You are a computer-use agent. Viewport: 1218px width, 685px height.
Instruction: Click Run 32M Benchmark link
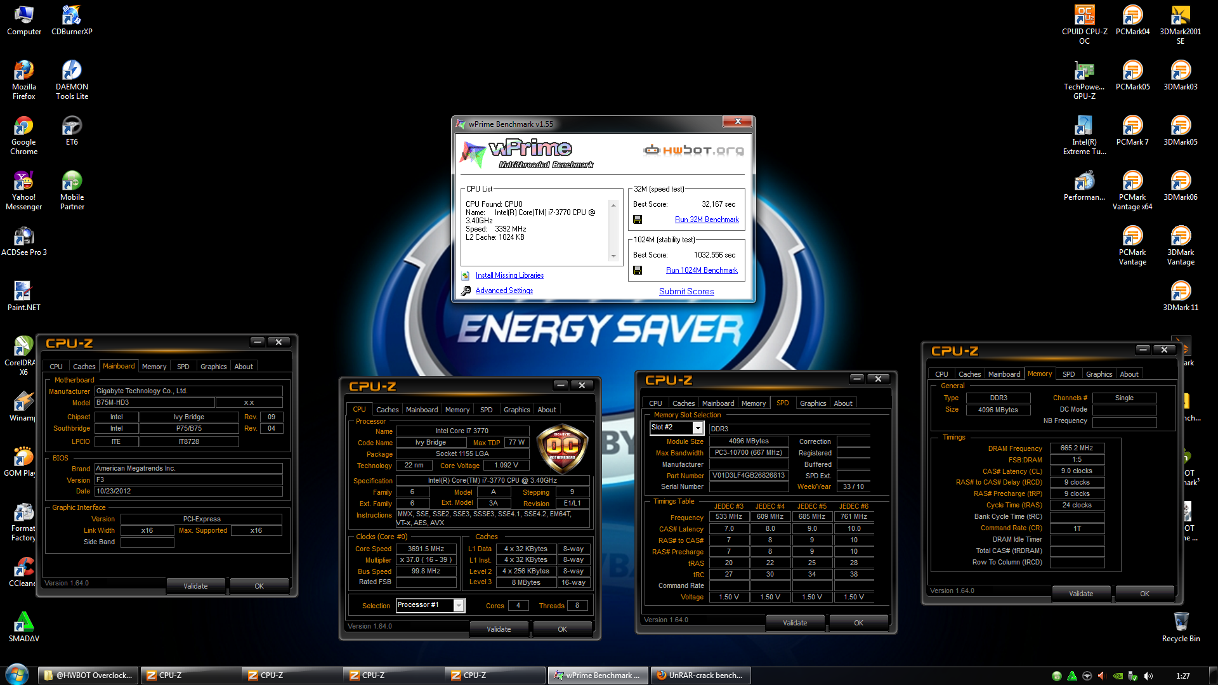[x=707, y=219]
